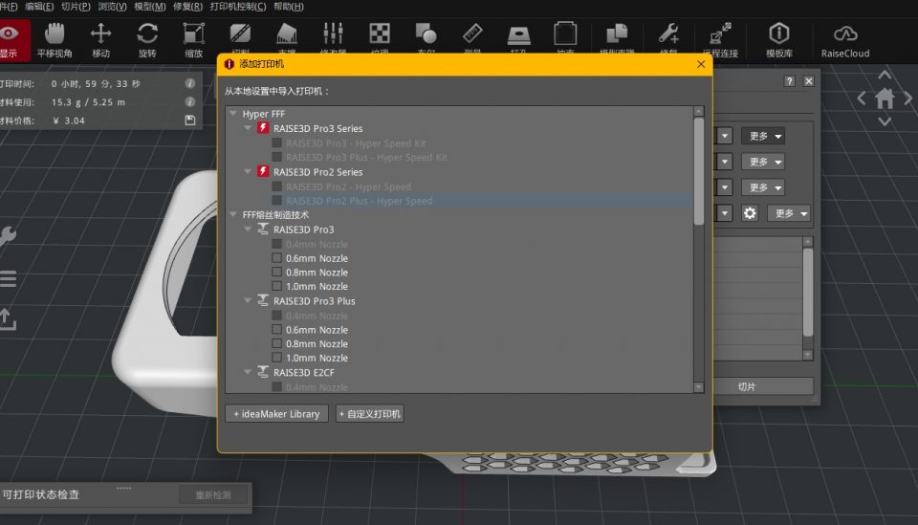Open the boolean square-and-circle tool icon
918x525 pixels.
[426, 33]
